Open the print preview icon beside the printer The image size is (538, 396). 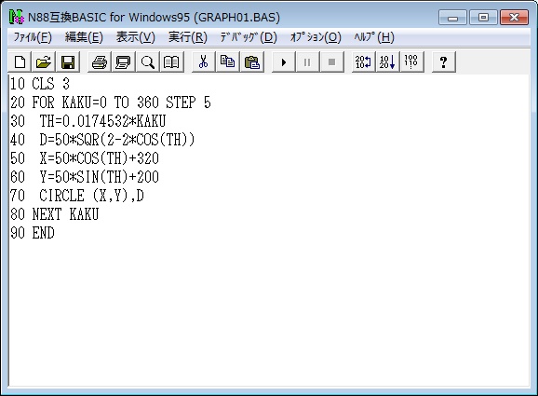(124, 62)
